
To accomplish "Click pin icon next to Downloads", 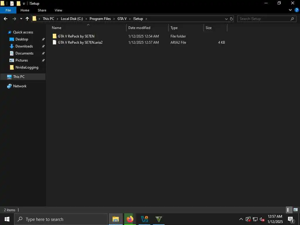I will tap(43, 46).
